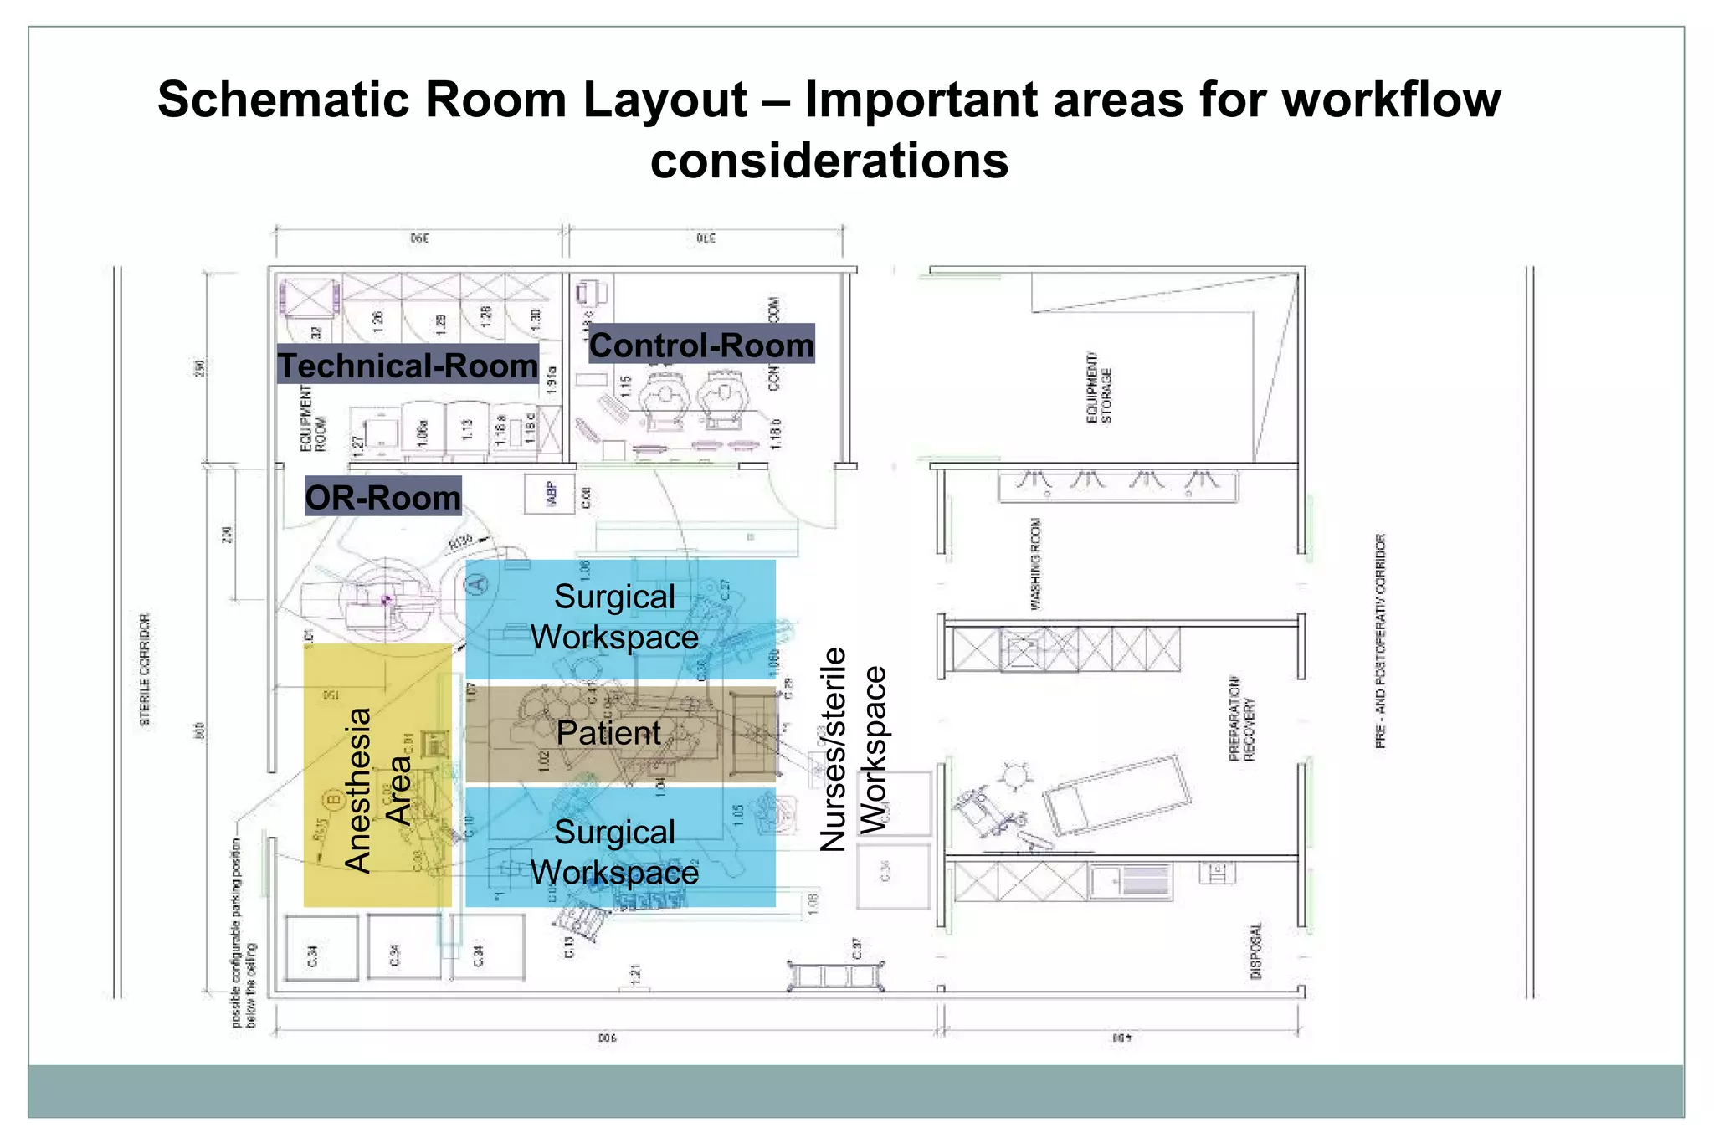Click the OR-Room label
Screen dimensions: 1714x1143
click(382, 497)
